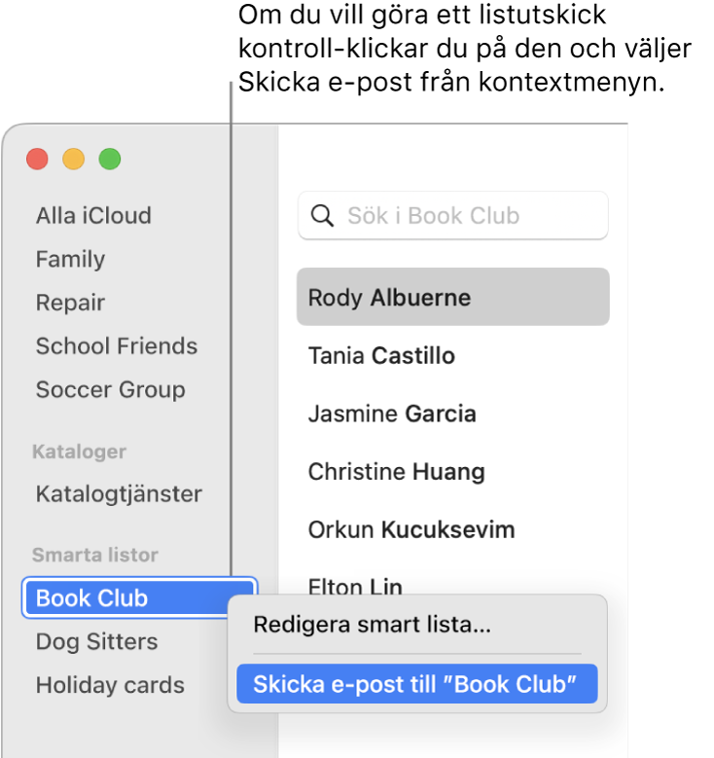The height and width of the screenshot is (758, 714).
Task: Select "Redigera smart lista…" from context menu
Action: [372, 625]
